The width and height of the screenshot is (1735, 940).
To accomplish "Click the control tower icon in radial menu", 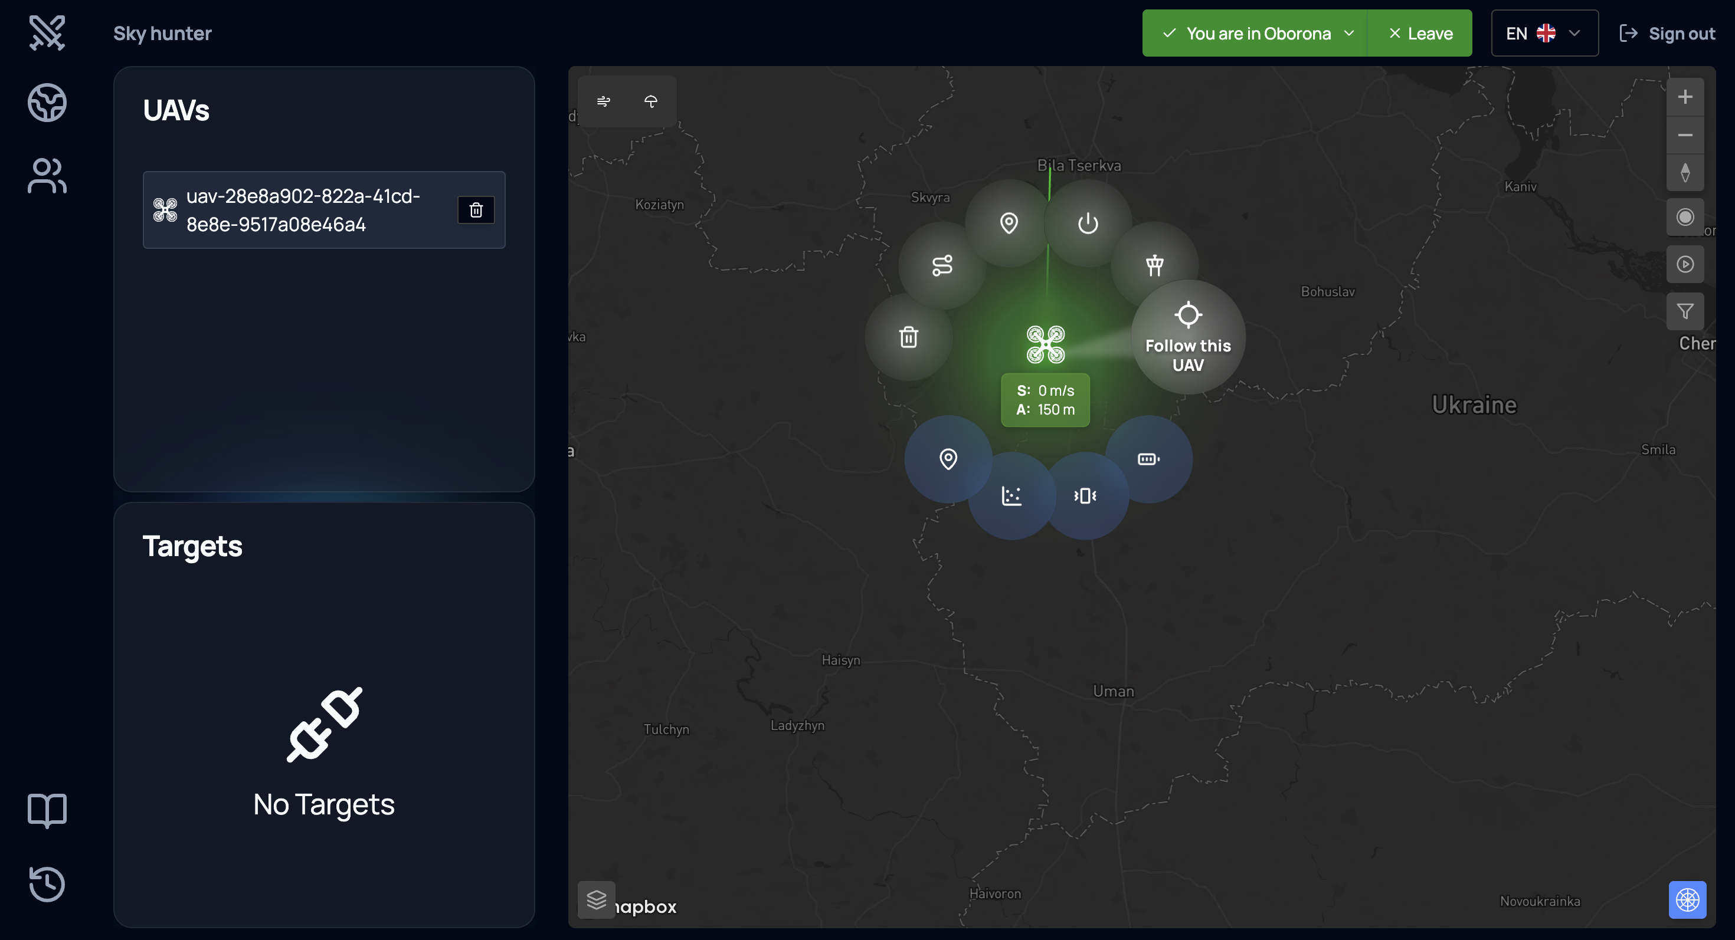I will pos(1154,265).
